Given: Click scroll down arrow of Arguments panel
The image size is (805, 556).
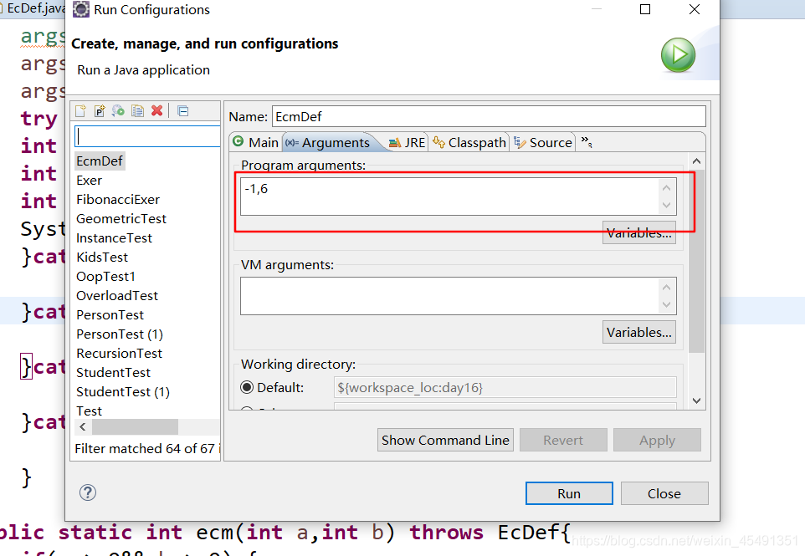Looking at the screenshot, I should point(697,400).
